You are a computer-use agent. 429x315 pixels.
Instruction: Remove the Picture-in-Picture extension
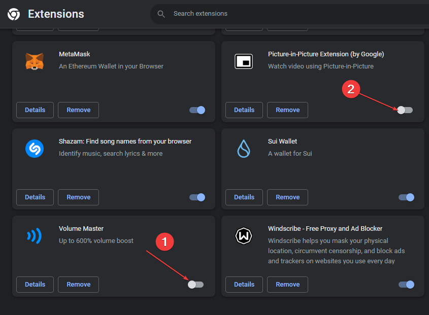(x=287, y=110)
